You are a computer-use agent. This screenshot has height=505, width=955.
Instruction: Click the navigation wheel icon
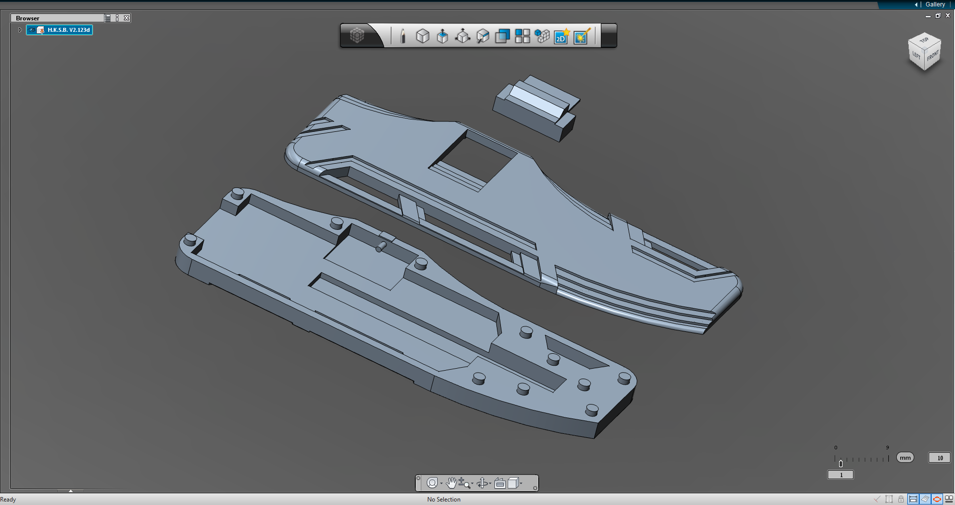432,483
